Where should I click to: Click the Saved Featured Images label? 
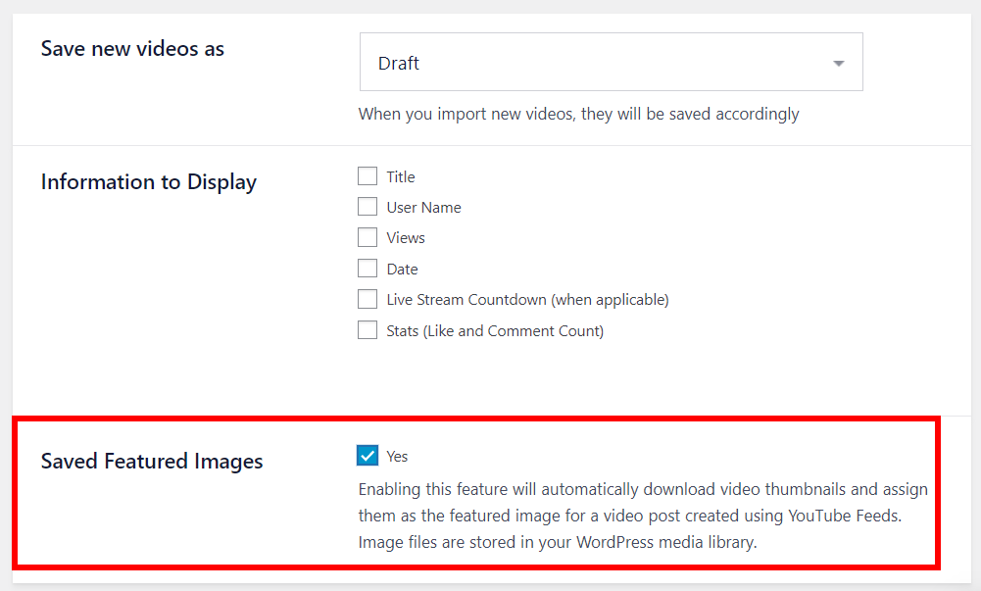click(x=151, y=461)
